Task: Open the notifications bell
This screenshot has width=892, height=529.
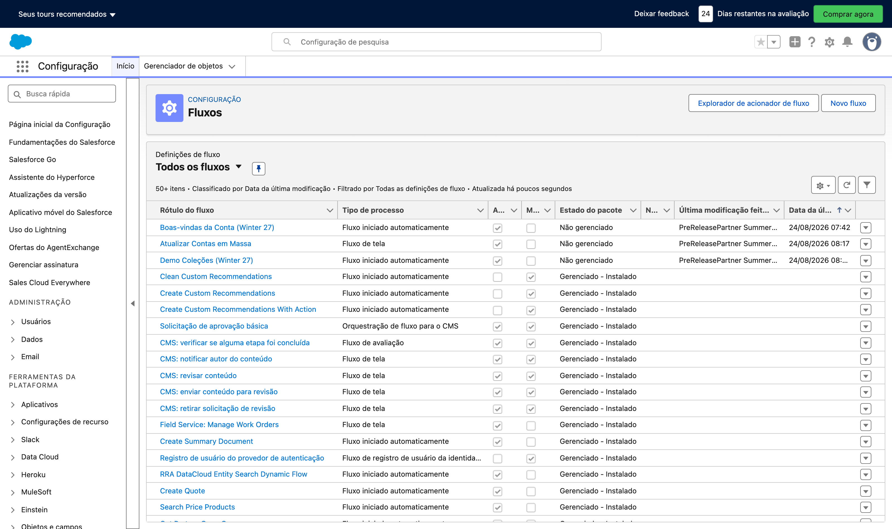Action: 847,42
